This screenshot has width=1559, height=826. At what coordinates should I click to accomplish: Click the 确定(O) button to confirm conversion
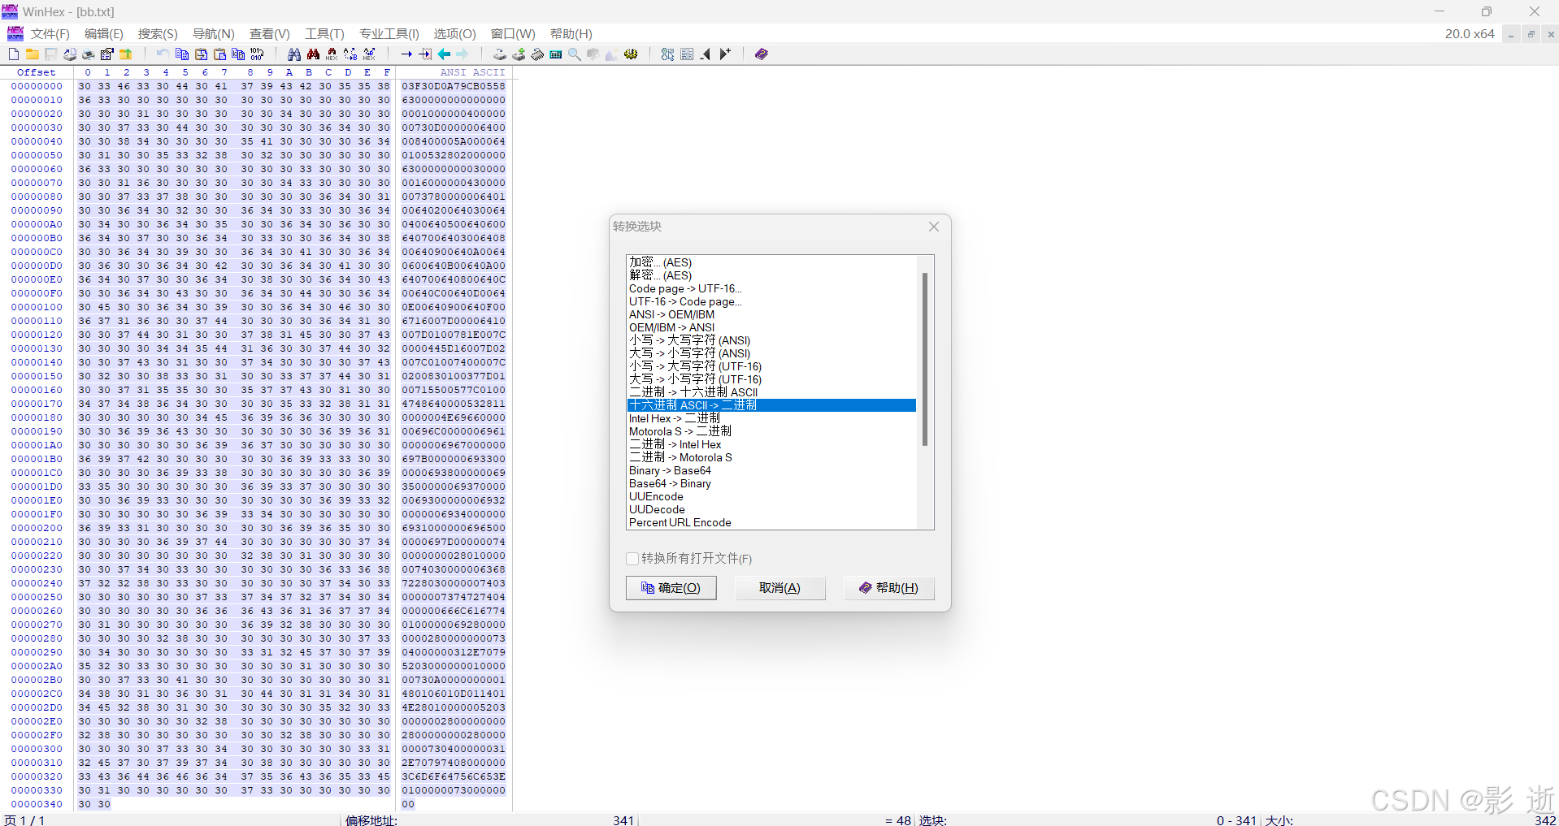[x=671, y=587]
